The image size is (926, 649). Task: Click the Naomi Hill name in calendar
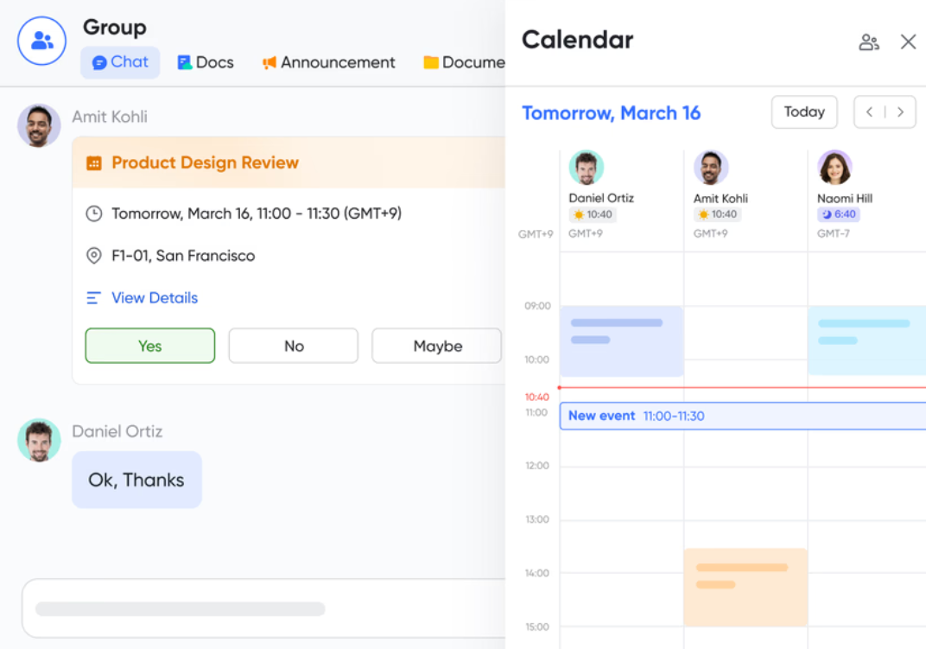point(845,199)
